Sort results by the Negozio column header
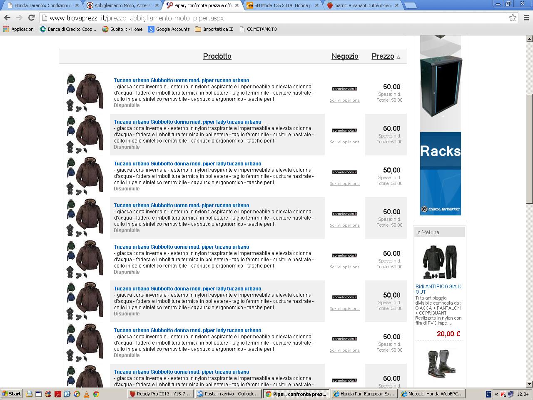 (345, 56)
